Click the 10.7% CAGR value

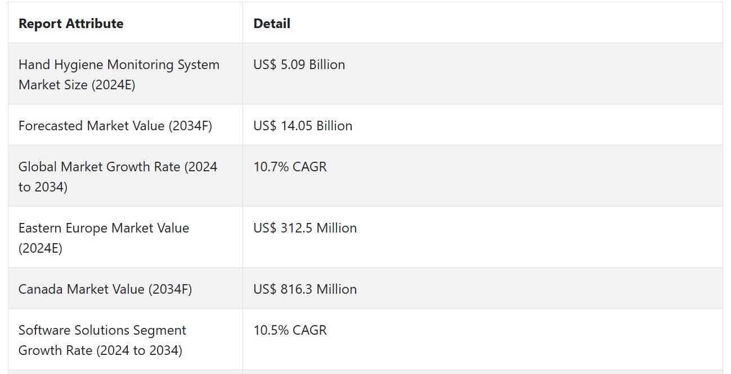(290, 167)
